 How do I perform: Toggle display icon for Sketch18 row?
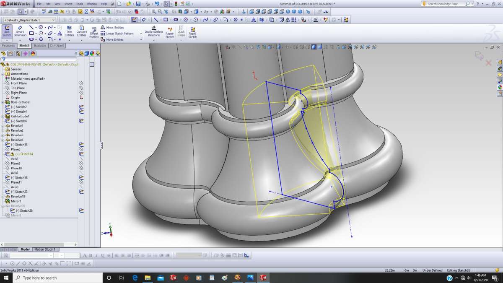click(x=81, y=177)
